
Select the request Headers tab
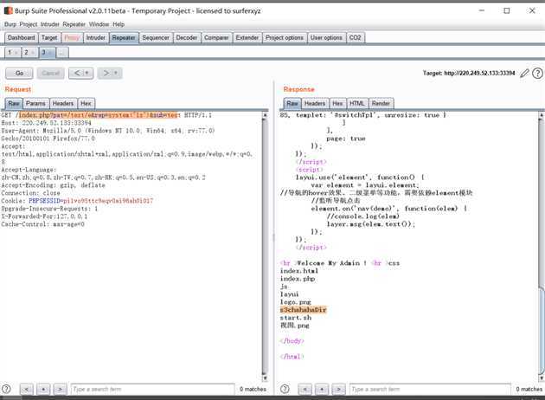click(x=63, y=103)
